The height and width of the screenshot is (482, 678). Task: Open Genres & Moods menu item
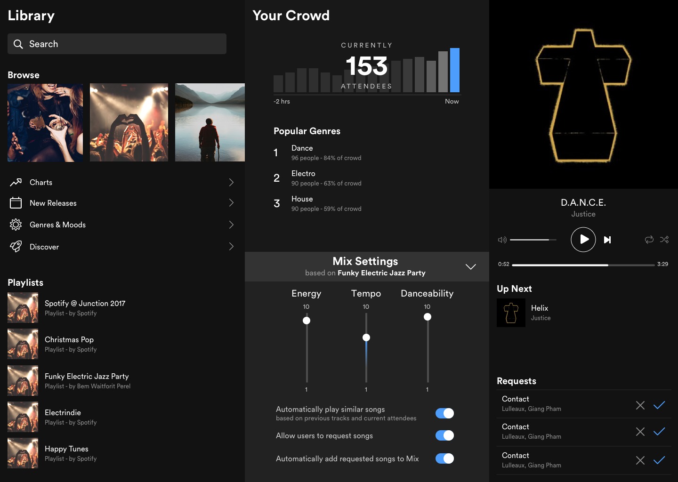click(x=122, y=225)
